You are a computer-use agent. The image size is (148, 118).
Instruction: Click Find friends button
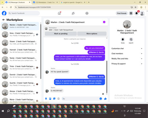(x=122, y=13)
